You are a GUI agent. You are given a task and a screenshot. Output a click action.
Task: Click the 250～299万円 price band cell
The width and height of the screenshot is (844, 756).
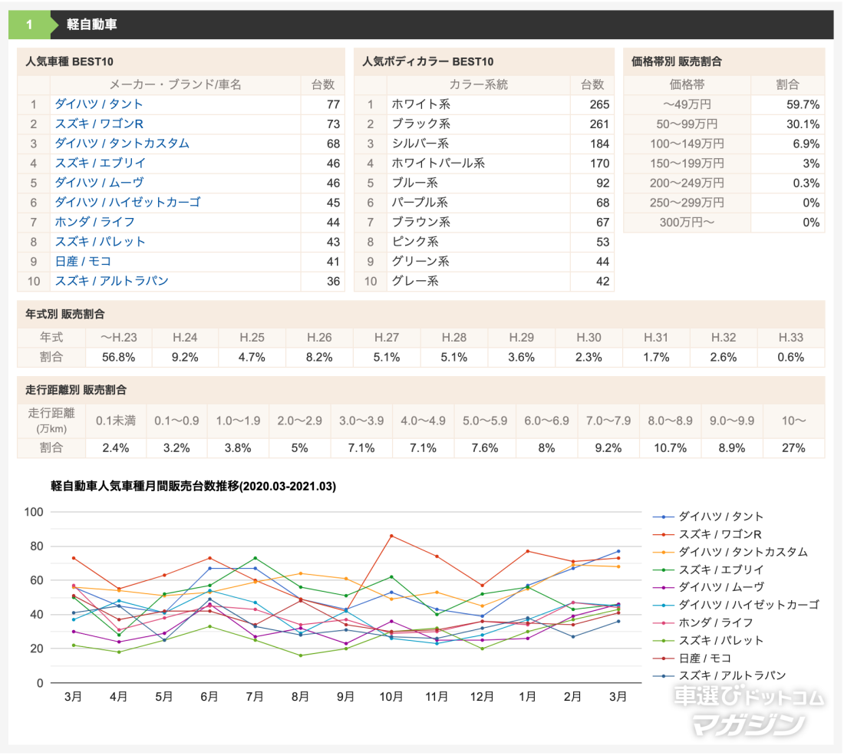(x=687, y=203)
